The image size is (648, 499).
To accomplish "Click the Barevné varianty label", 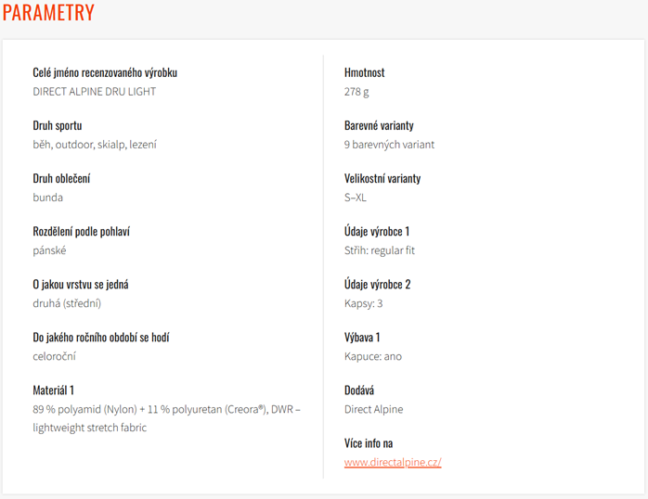I will (379, 125).
